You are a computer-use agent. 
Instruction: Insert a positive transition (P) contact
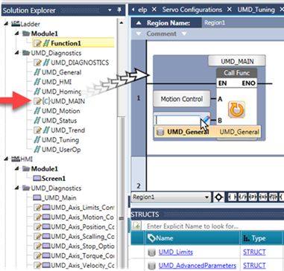252,197
